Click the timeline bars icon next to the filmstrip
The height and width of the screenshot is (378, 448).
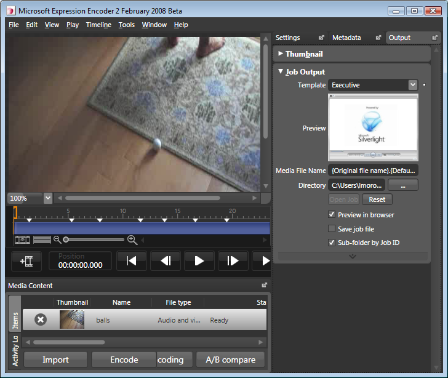(42, 239)
